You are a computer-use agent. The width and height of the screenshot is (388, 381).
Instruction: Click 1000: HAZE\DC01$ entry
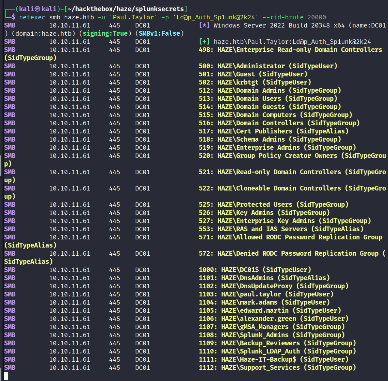tap(255, 270)
